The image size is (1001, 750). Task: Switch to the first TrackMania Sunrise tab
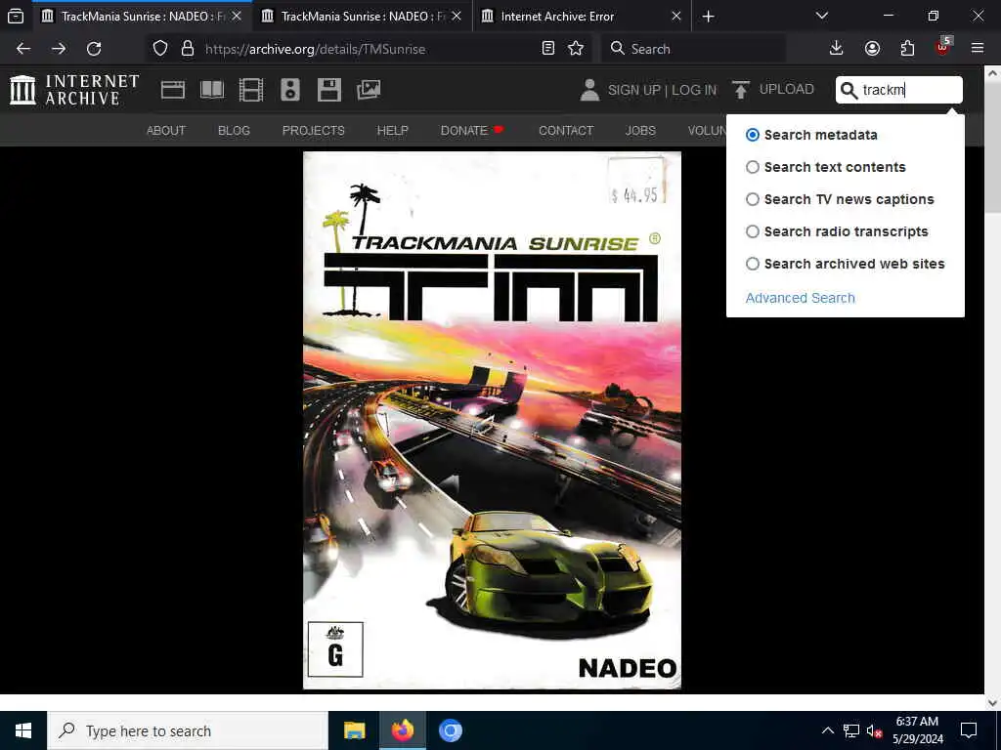[142, 16]
